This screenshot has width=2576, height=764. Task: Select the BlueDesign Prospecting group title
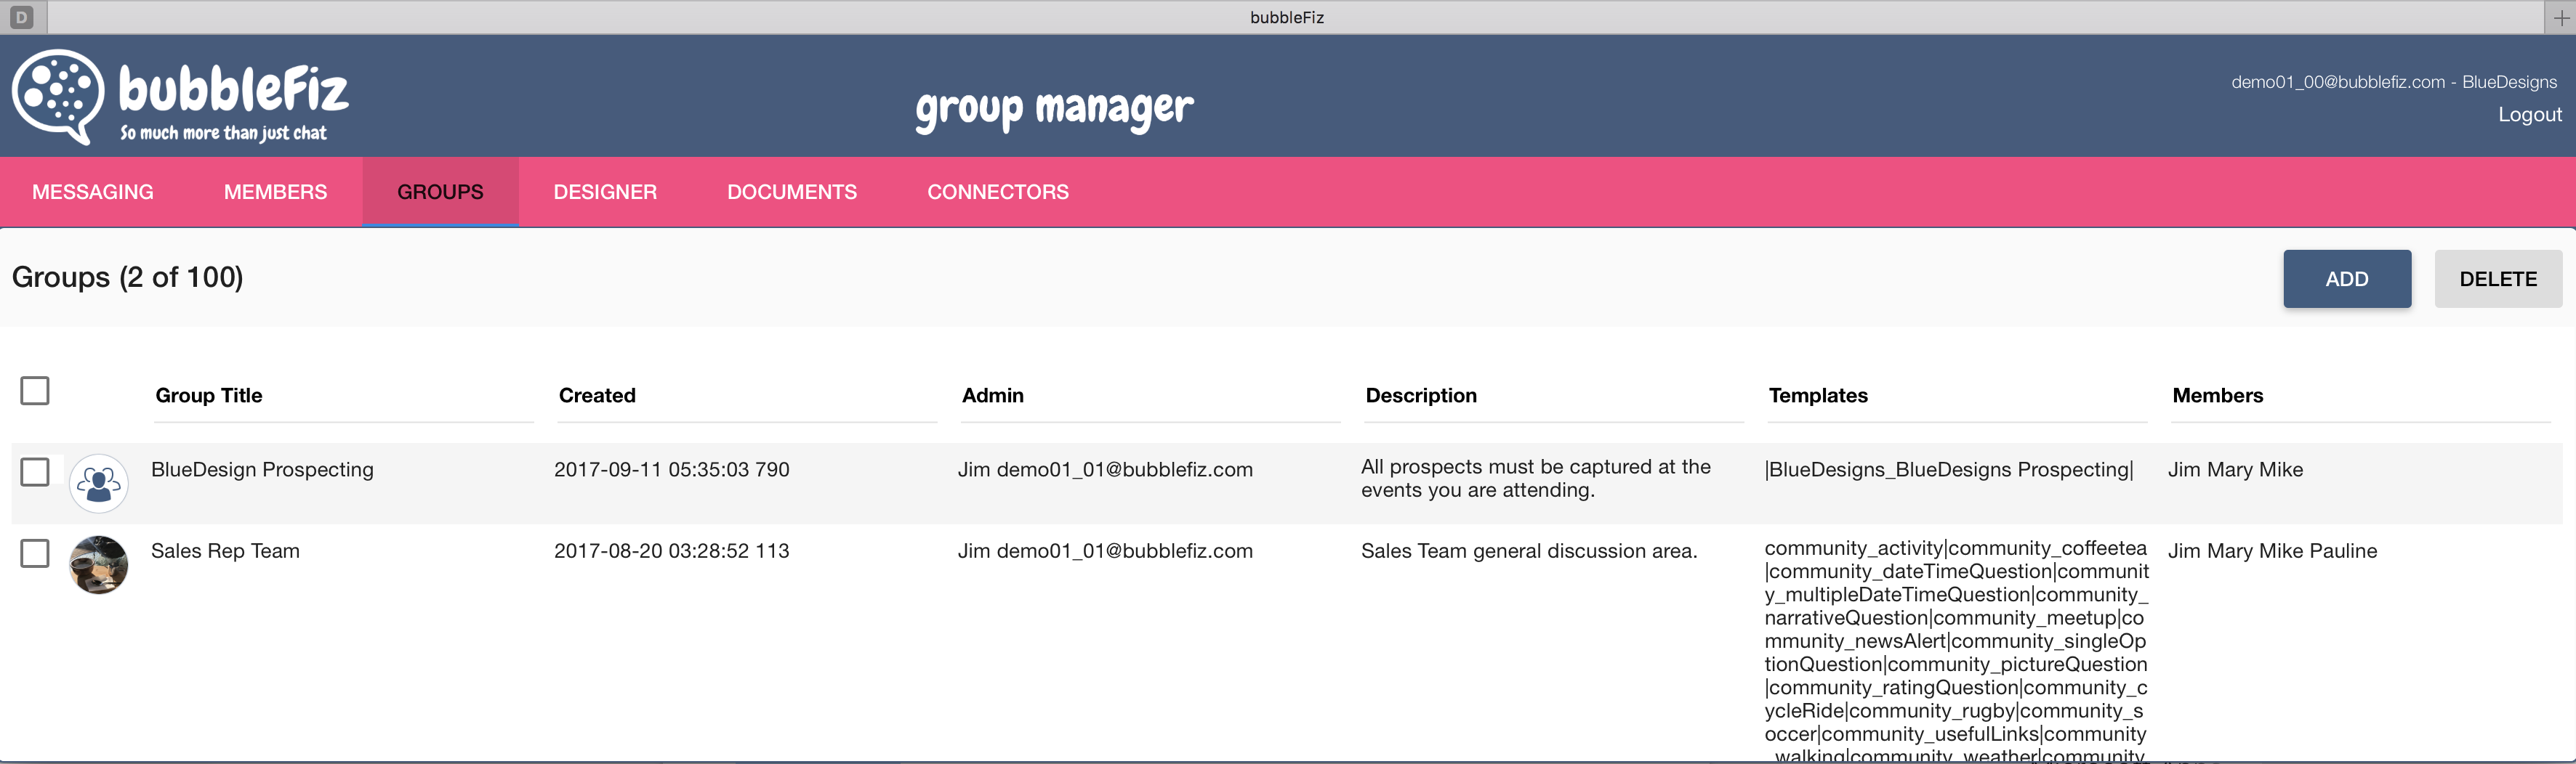pos(262,469)
